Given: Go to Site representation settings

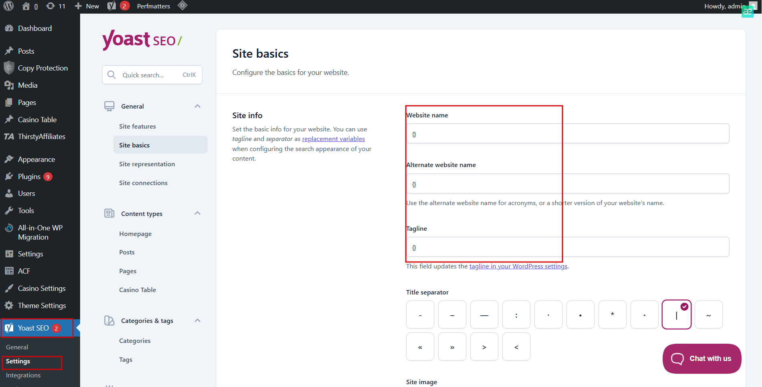Looking at the screenshot, I should tap(147, 164).
